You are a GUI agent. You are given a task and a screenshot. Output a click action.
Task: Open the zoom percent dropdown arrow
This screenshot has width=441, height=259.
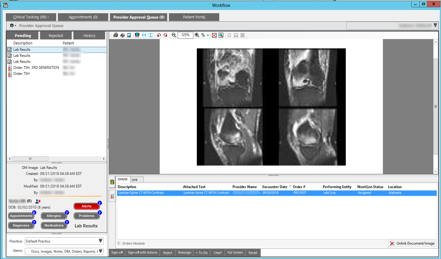coord(208,36)
